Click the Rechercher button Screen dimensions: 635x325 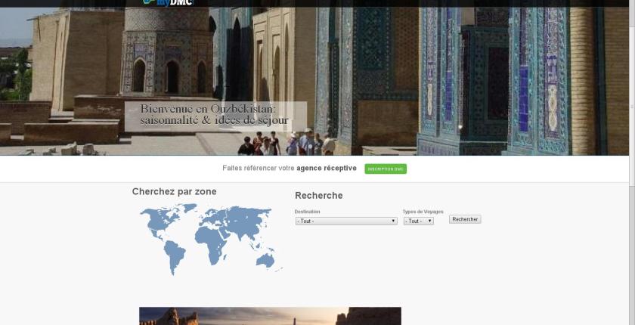(465, 219)
